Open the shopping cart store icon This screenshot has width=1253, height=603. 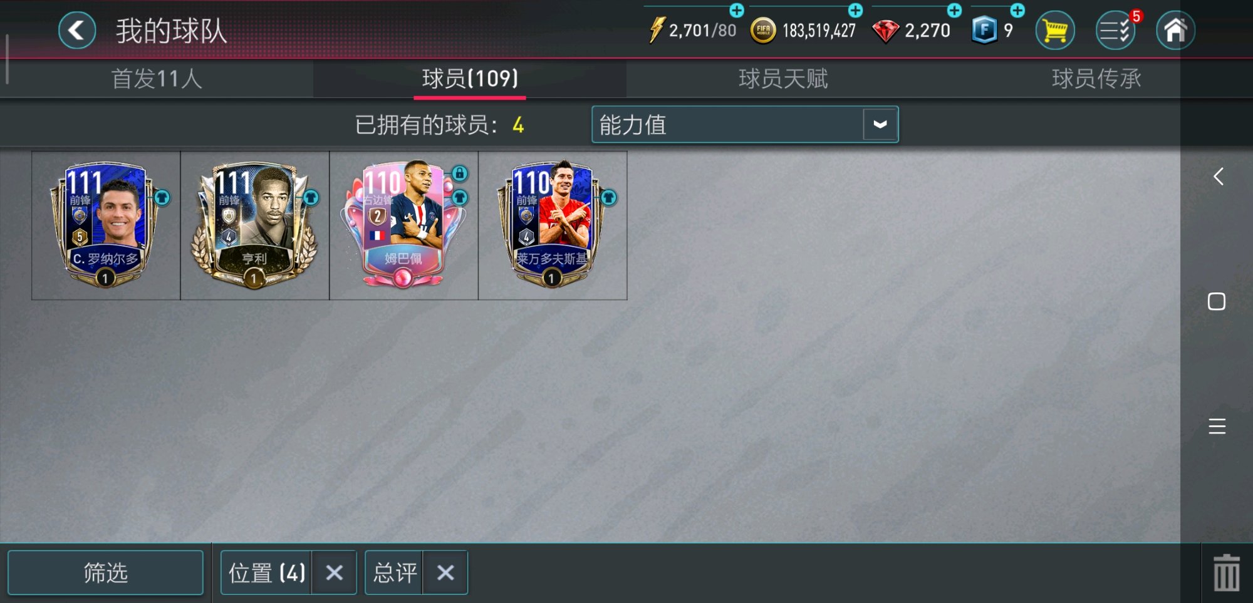[x=1055, y=30]
